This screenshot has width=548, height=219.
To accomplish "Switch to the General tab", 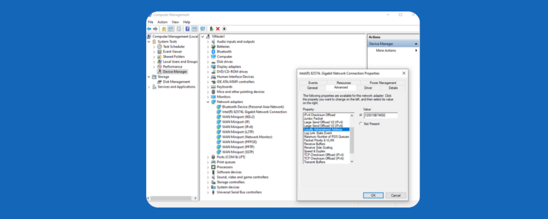I will pos(312,88).
